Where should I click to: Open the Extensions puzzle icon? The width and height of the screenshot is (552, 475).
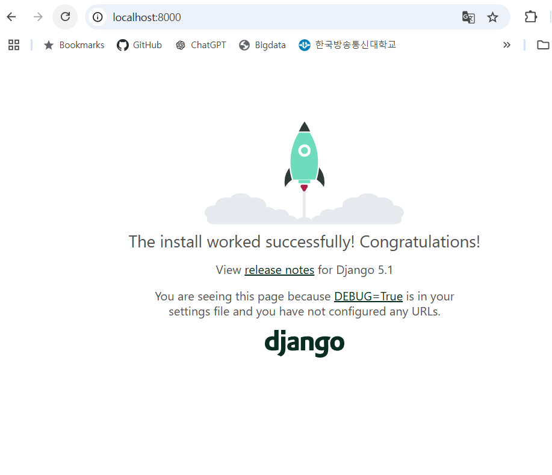pos(530,17)
